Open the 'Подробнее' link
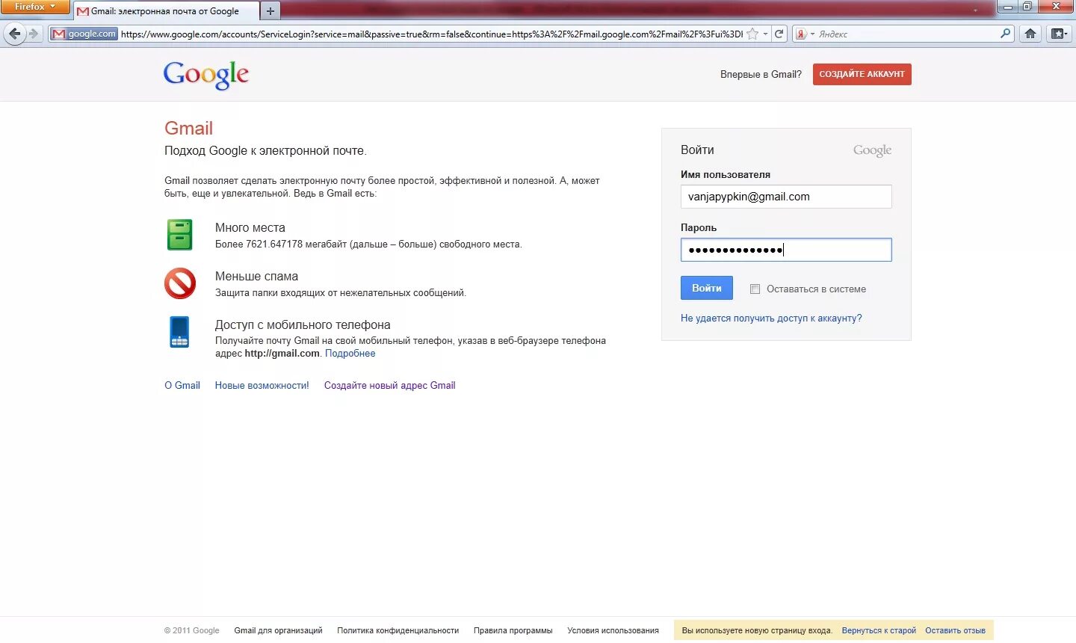Viewport: 1076px width, 643px height. [x=350, y=353]
